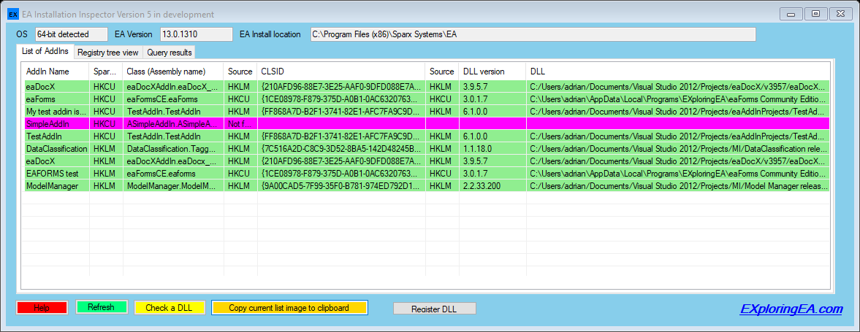This screenshot has height=332, width=860.
Task: Click the yellow Check a DLL button
Action: pyautogui.click(x=169, y=308)
